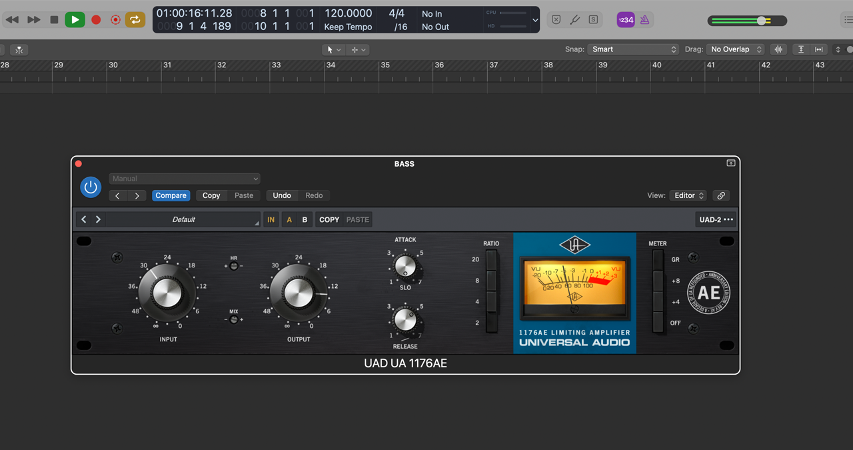Open the View Editor dropdown
Screen dimensions: 853x450
pos(688,195)
